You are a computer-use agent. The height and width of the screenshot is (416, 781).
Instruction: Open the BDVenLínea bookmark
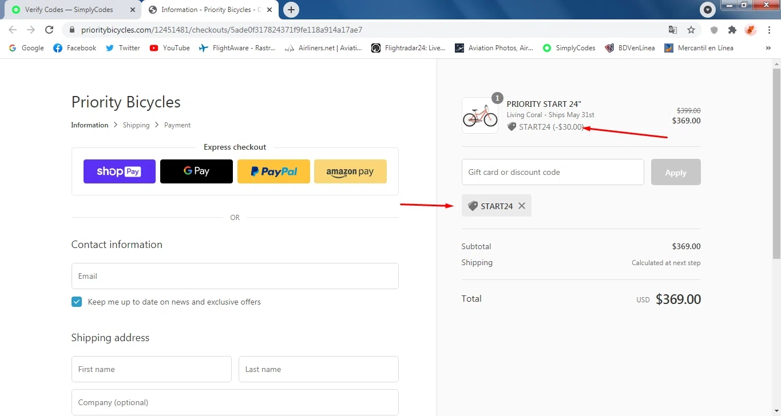point(630,48)
